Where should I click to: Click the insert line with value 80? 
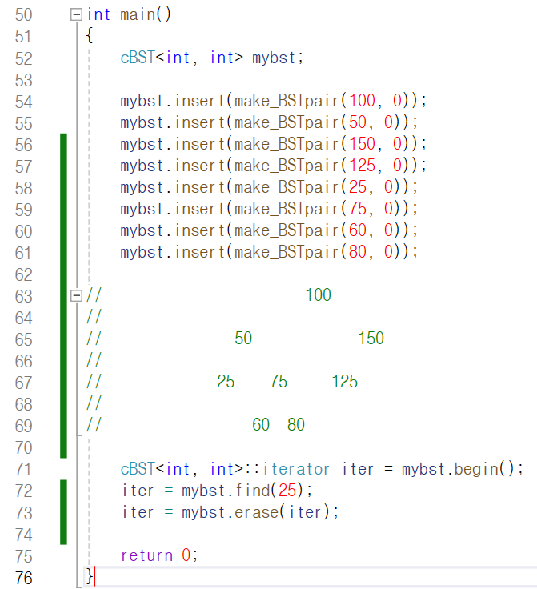(269, 252)
